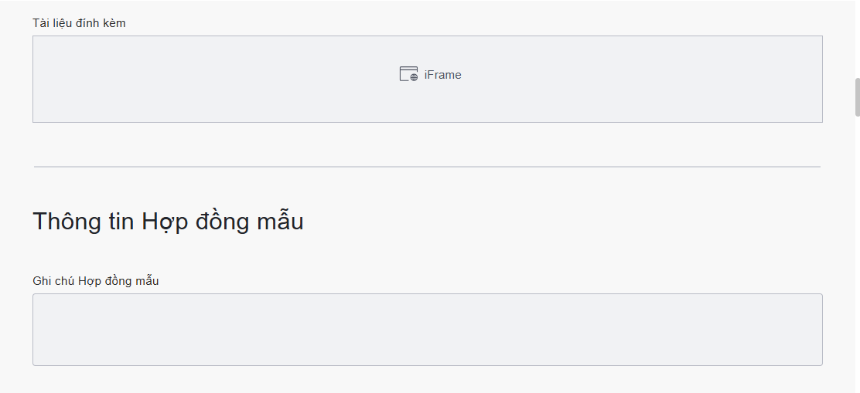Focus the Ghi chú Hợp đồng mẫu text area

427,329
